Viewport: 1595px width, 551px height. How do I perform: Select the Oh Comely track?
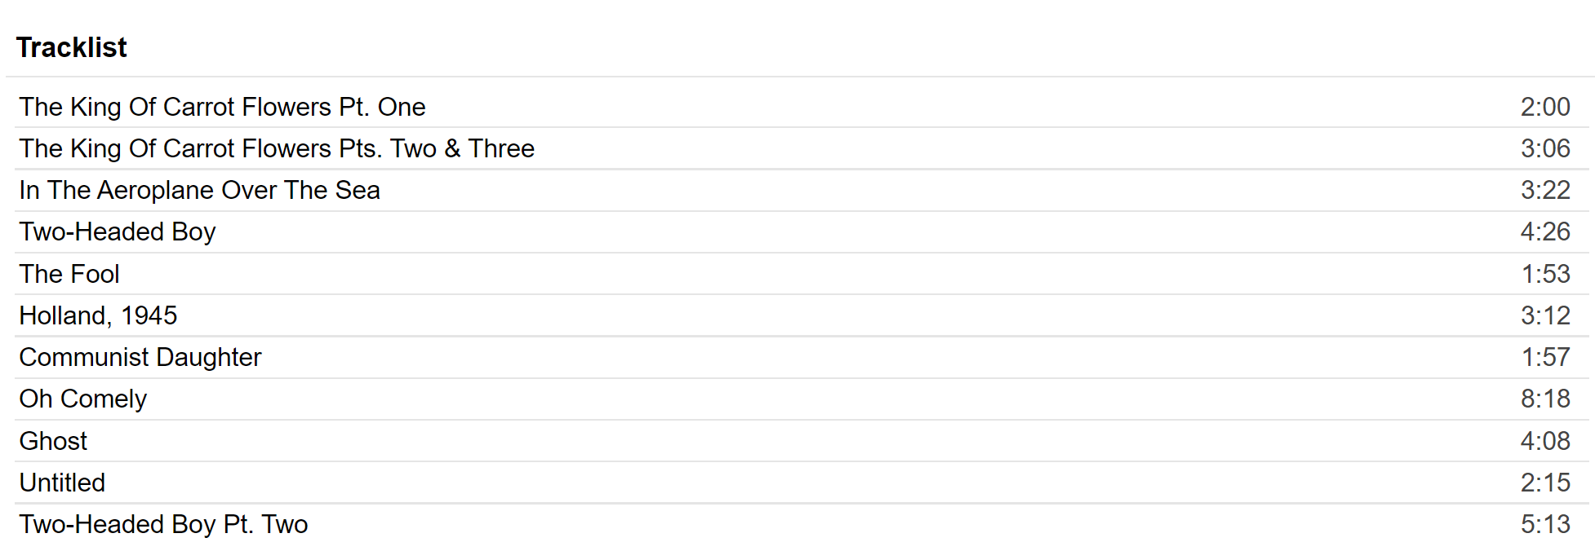[x=83, y=399]
